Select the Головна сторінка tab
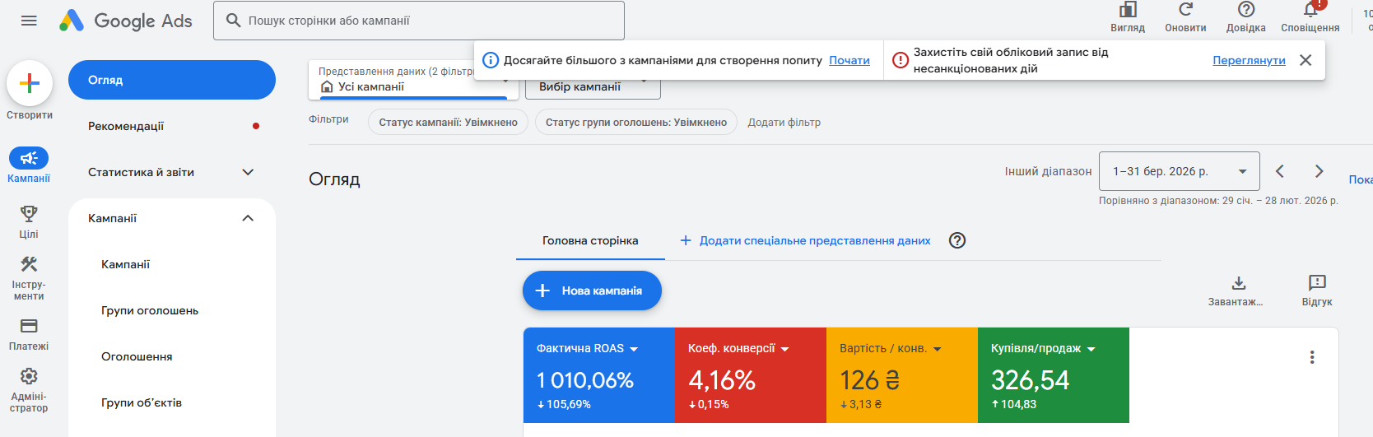1373x437 pixels. tap(590, 240)
